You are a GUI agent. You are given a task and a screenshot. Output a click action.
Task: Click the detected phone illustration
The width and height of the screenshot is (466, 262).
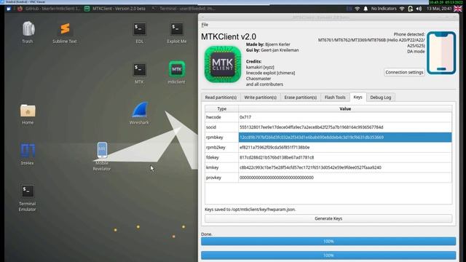tap(441, 53)
